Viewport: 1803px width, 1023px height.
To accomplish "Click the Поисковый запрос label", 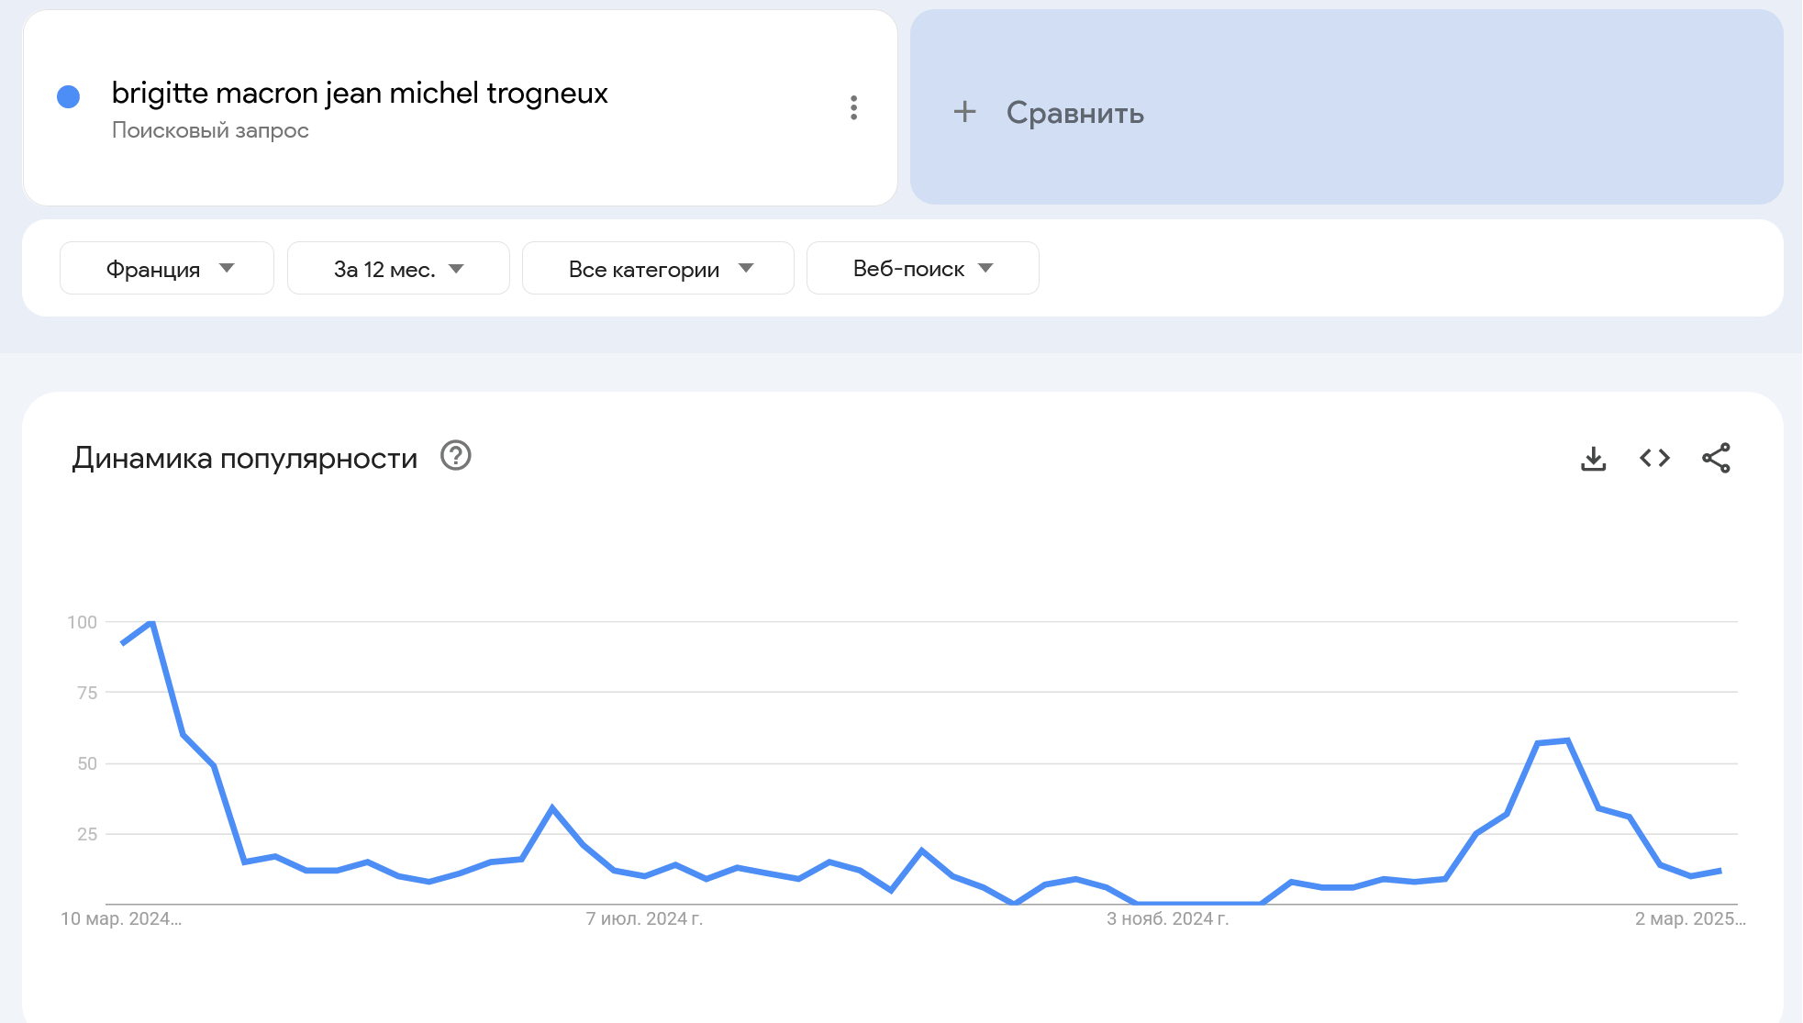I will pyautogui.click(x=209, y=129).
